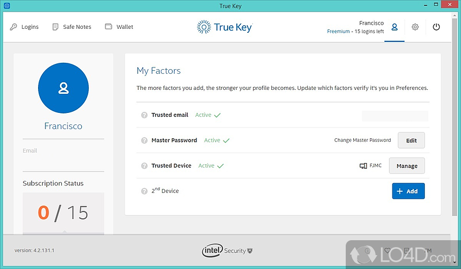
Task: Click Active status for Trusted Device
Action: point(211,166)
